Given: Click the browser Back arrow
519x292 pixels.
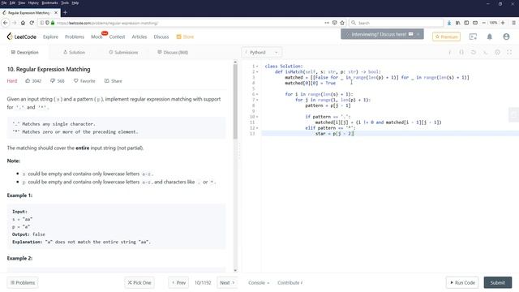Looking at the screenshot, I should click(6, 23).
